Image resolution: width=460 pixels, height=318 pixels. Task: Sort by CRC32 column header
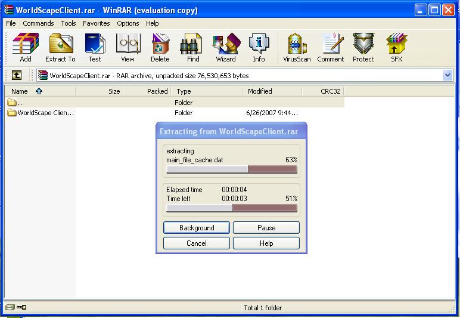[x=323, y=91]
